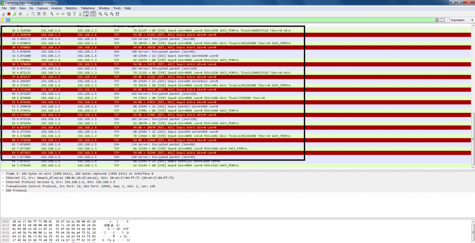The width and height of the screenshot is (475, 243).
Task: Open the Go menu
Action: [31, 8]
